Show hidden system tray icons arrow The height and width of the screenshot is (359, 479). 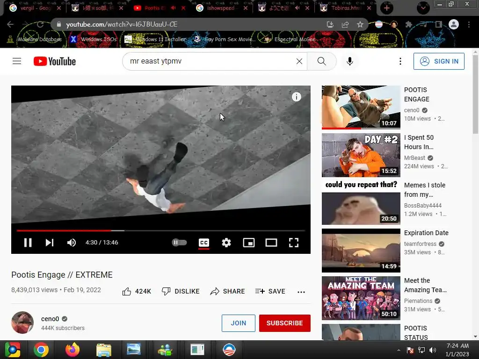[399, 350]
